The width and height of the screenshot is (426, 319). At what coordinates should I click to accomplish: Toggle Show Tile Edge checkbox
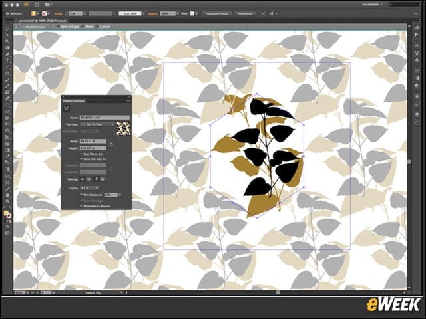tap(81, 201)
